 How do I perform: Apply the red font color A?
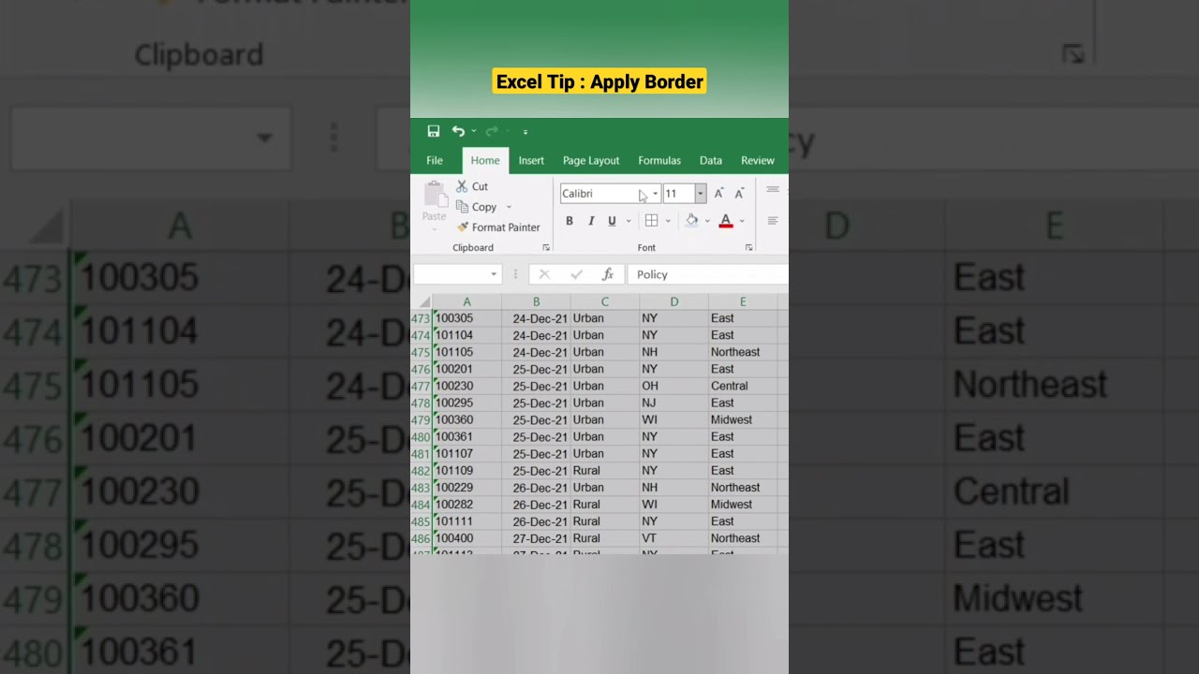click(726, 221)
